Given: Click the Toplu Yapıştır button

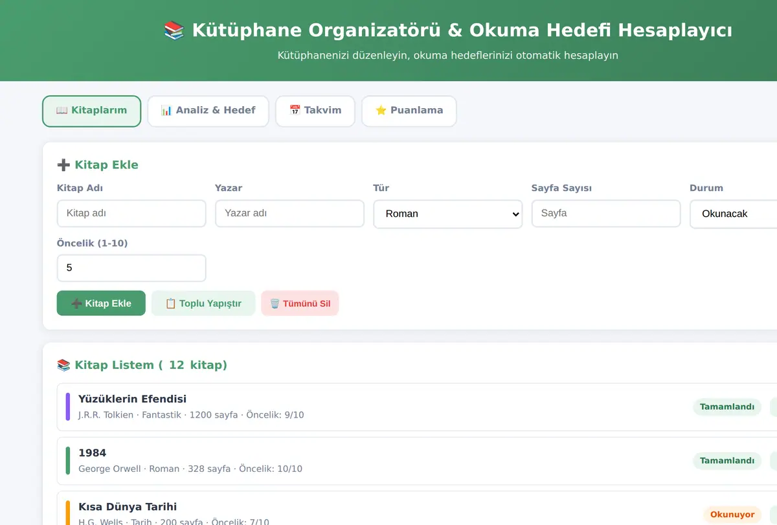Looking at the screenshot, I should 203,303.
